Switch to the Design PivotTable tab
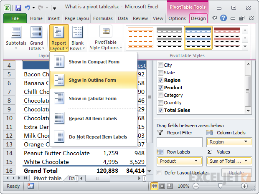Image resolution: width=259 pixels, height=194 pixels. coord(198,18)
